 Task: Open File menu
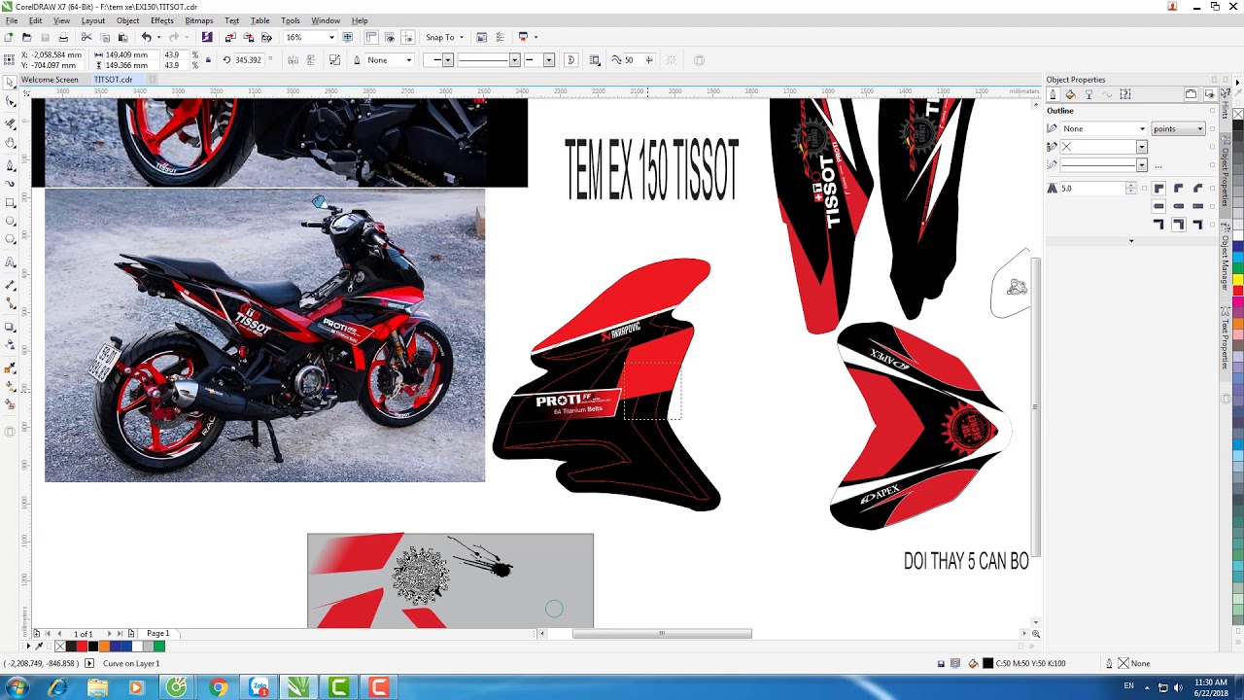12,20
